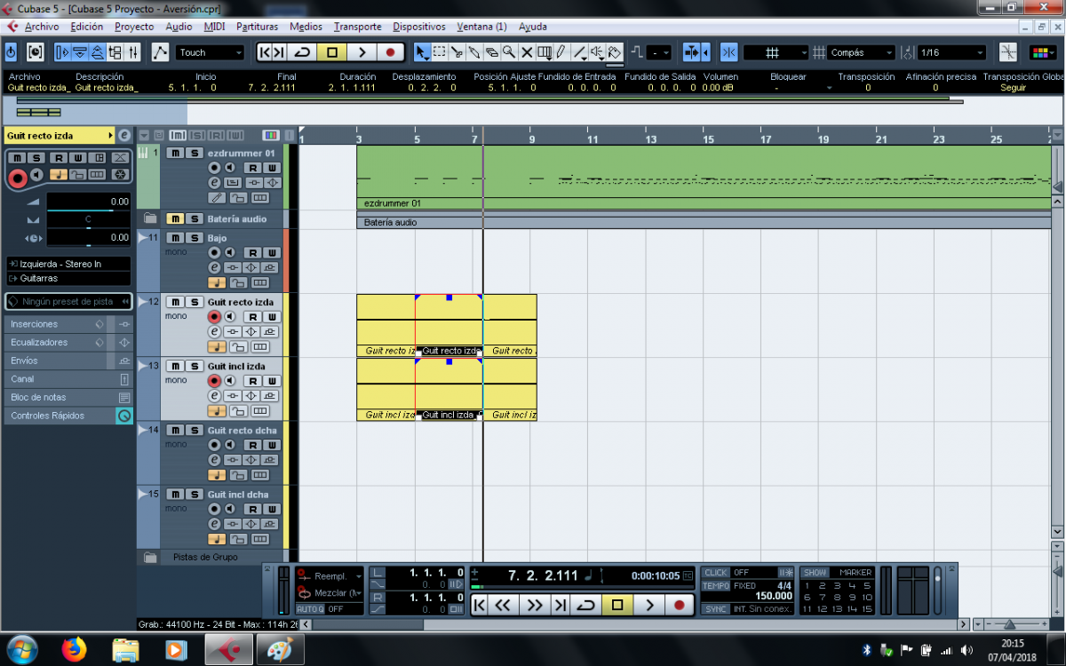Click the SHOW markers button
The height and width of the screenshot is (666, 1066).
(x=815, y=573)
